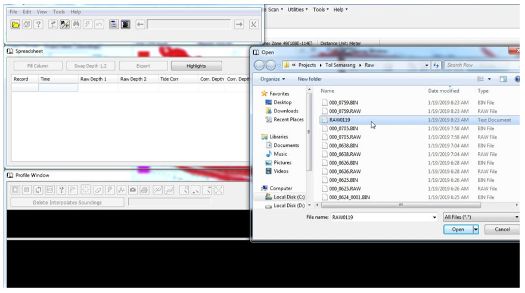Open the Utilities menu in main window
The width and height of the screenshot is (525, 293).
[297, 10]
